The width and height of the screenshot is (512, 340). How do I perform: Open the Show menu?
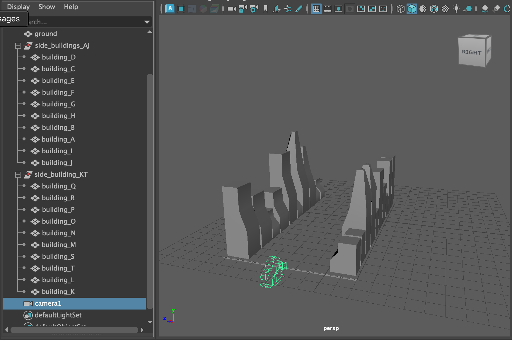(47, 7)
